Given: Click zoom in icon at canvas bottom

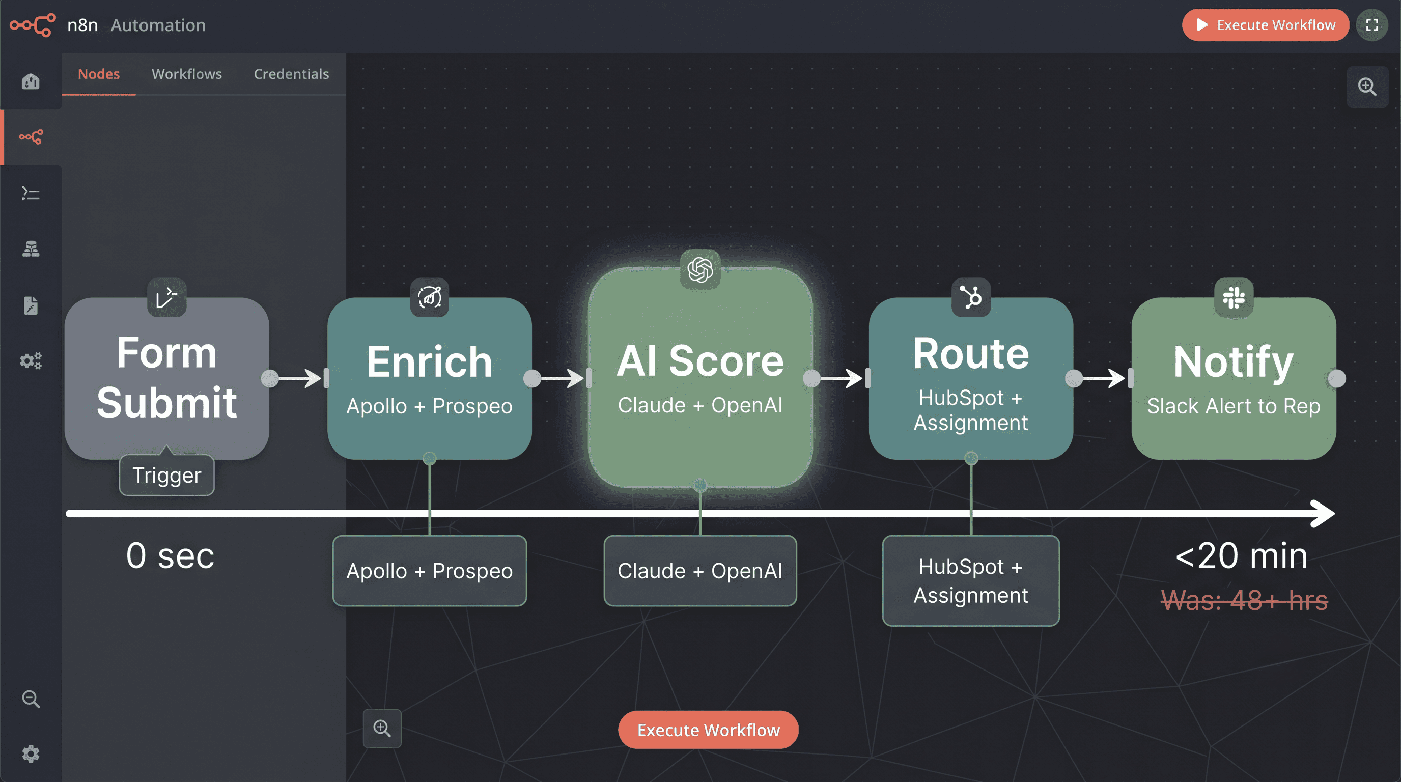Looking at the screenshot, I should click(x=382, y=728).
